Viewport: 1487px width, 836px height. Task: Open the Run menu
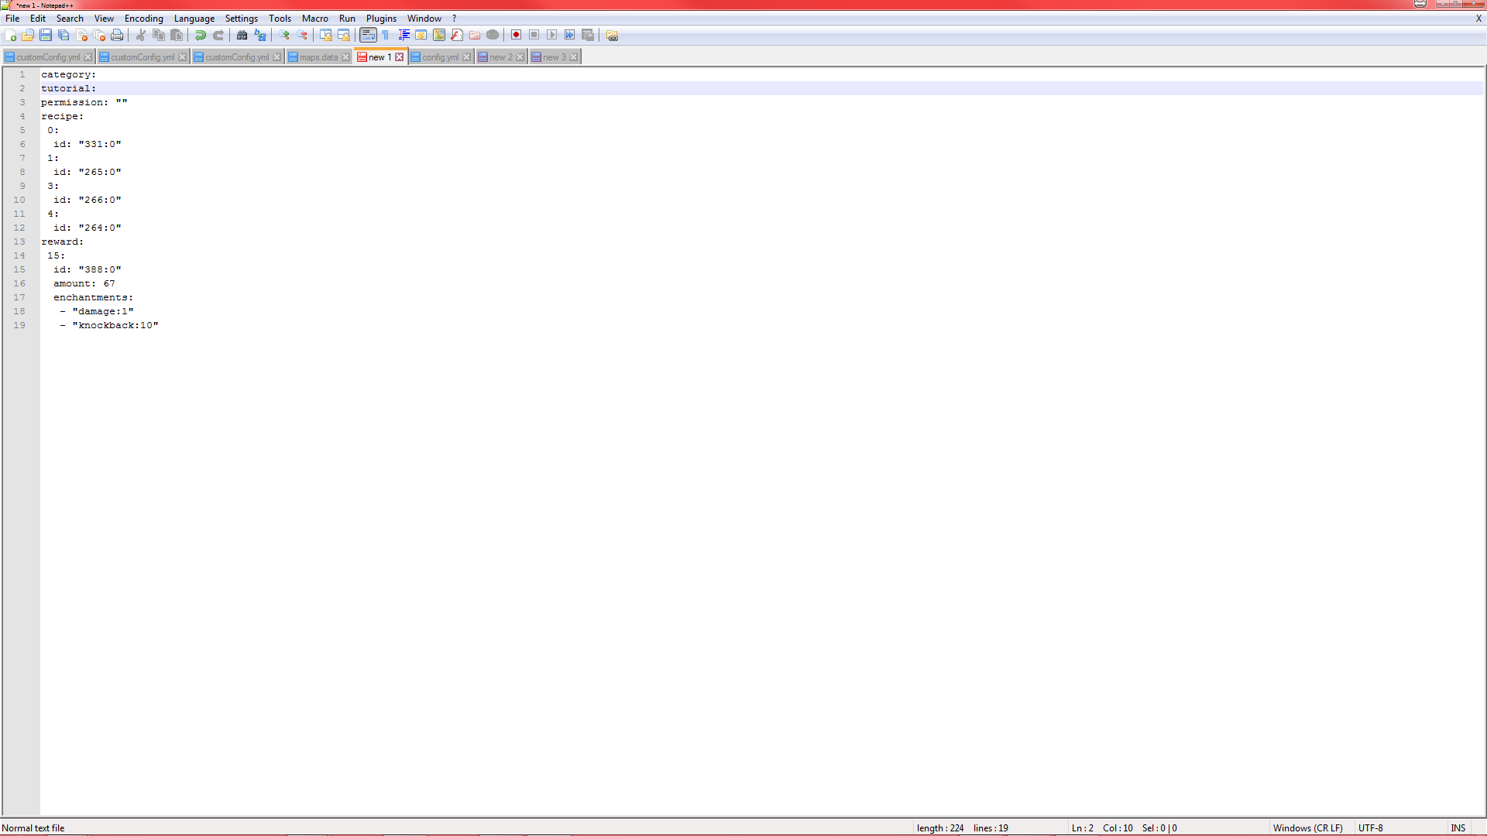(347, 19)
